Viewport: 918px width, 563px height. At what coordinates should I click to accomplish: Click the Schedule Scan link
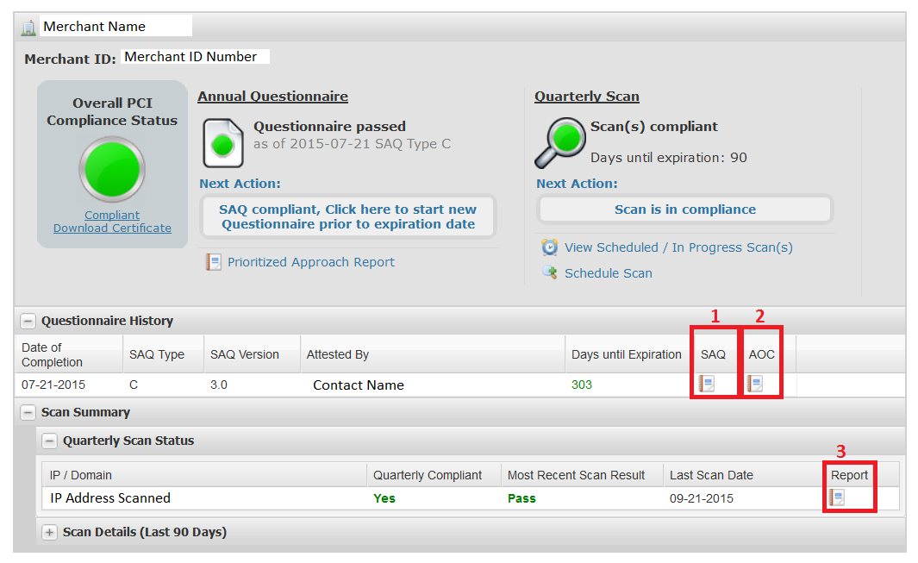(x=609, y=273)
